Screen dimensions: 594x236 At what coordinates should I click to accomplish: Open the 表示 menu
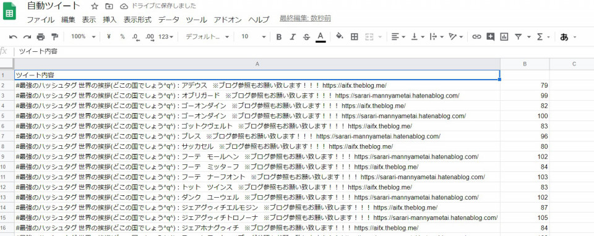click(x=89, y=20)
